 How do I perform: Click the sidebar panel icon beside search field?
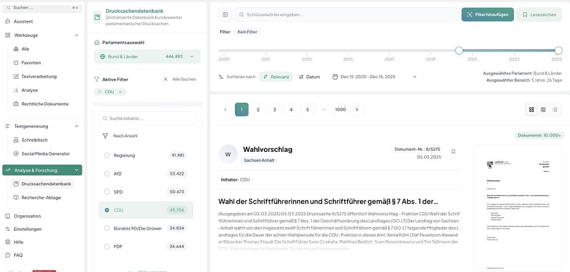225,14
